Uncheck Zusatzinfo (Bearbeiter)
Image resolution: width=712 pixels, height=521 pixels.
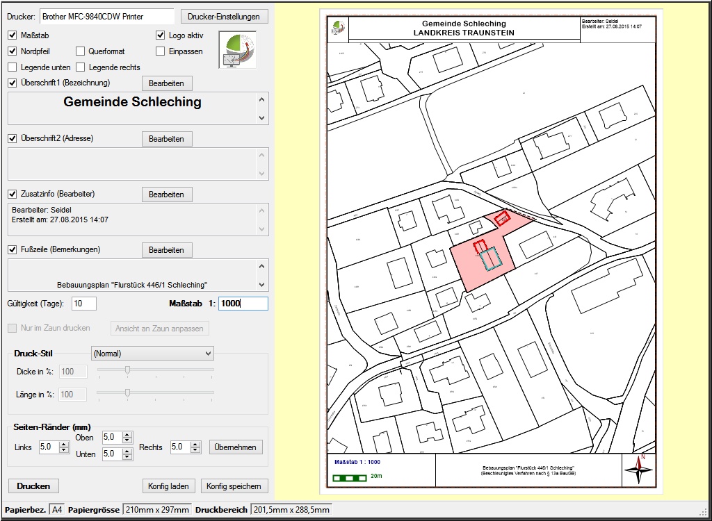tap(13, 195)
